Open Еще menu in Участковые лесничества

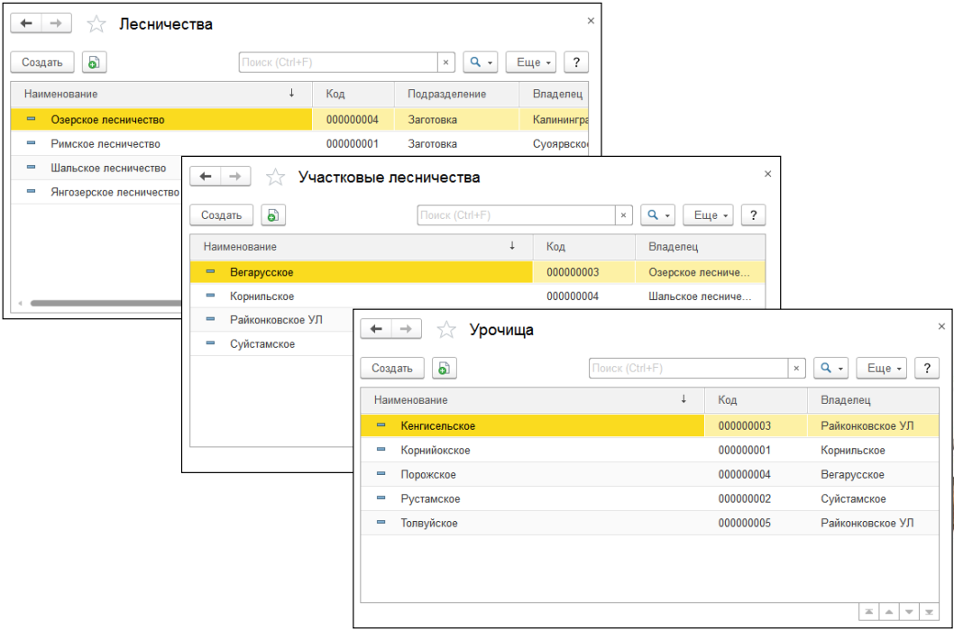click(708, 215)
